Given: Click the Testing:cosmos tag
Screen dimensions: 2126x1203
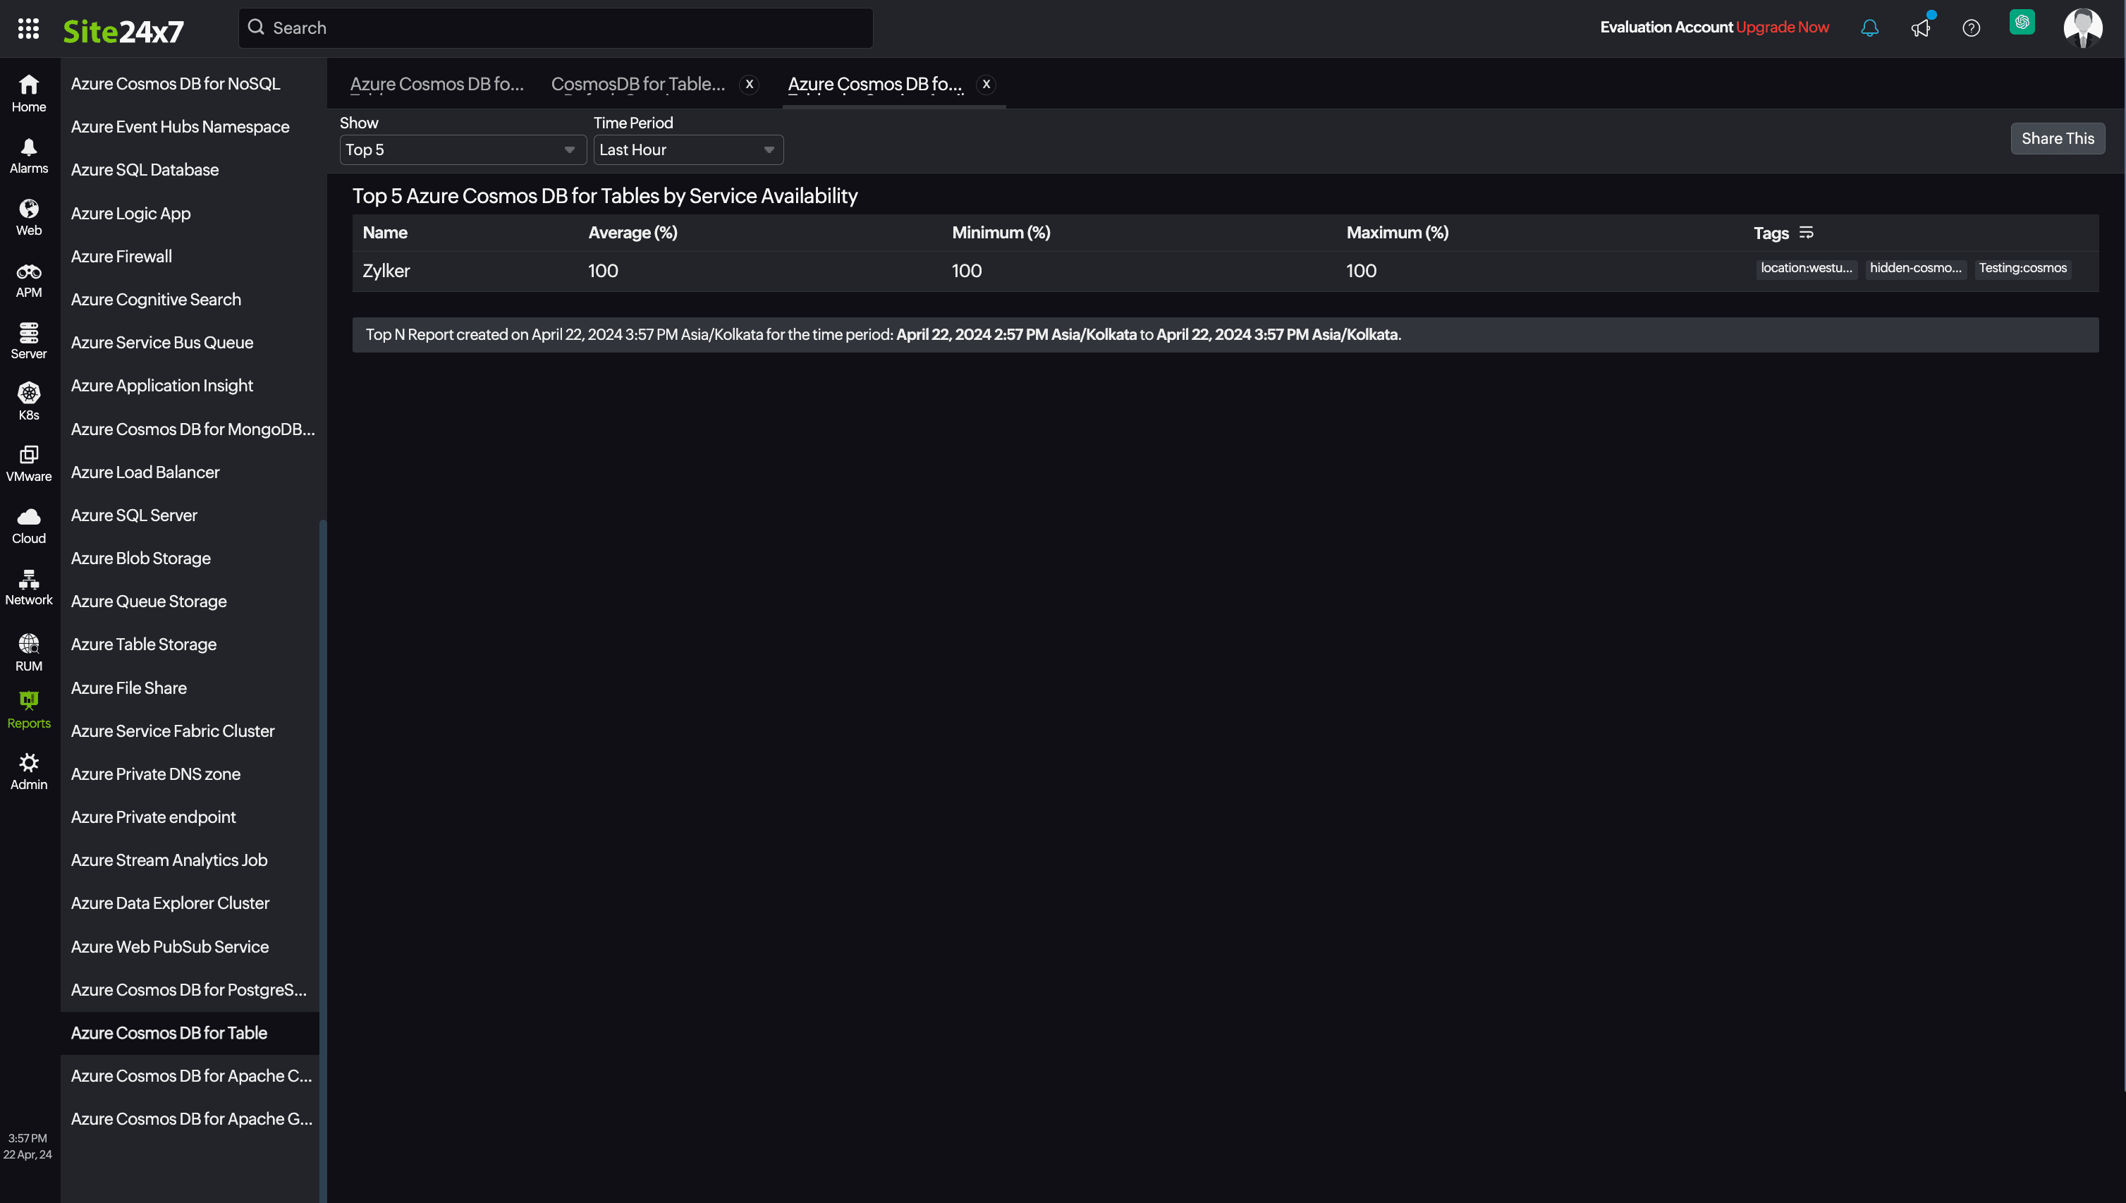Looking at the screenshot, I should [x=2023, y=269].
